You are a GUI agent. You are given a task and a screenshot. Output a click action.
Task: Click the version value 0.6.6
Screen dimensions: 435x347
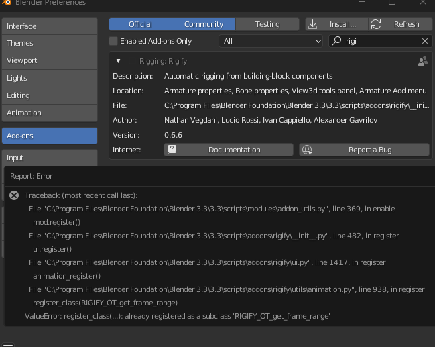coord(173,135)
